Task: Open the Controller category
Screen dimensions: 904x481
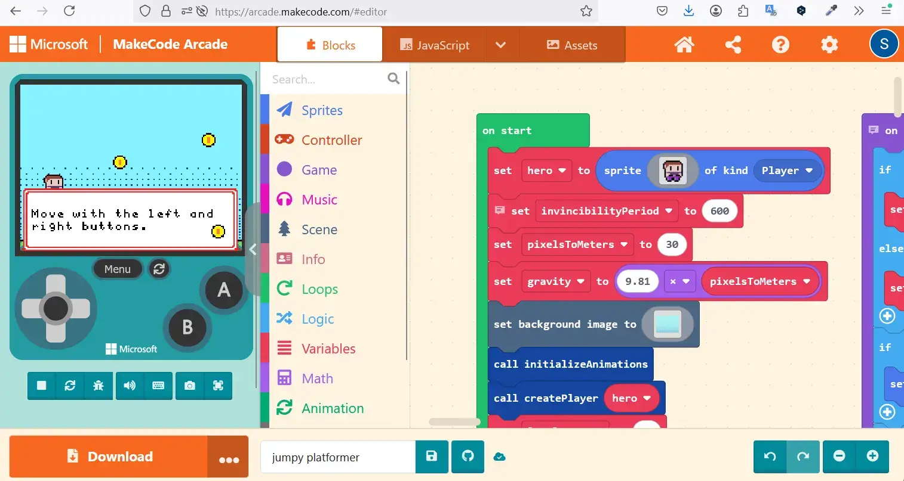Action: click(334, 140)
